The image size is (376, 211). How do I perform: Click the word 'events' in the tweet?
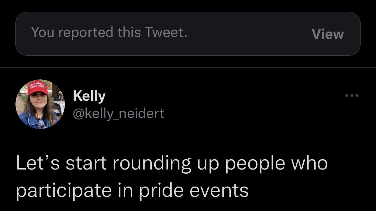pyautogui.click(x=219, y=191)
